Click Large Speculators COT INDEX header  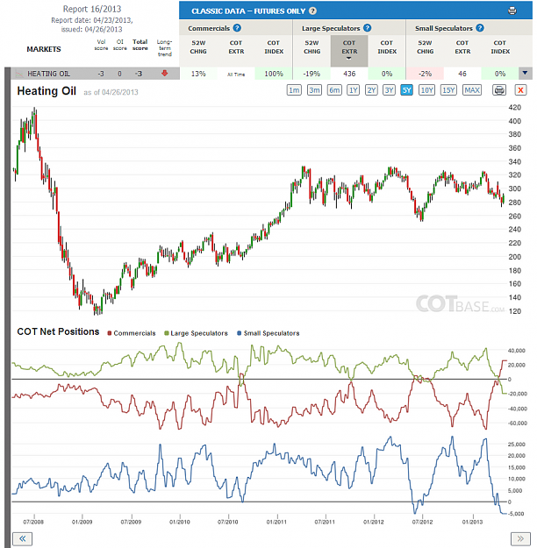point(387,47)
